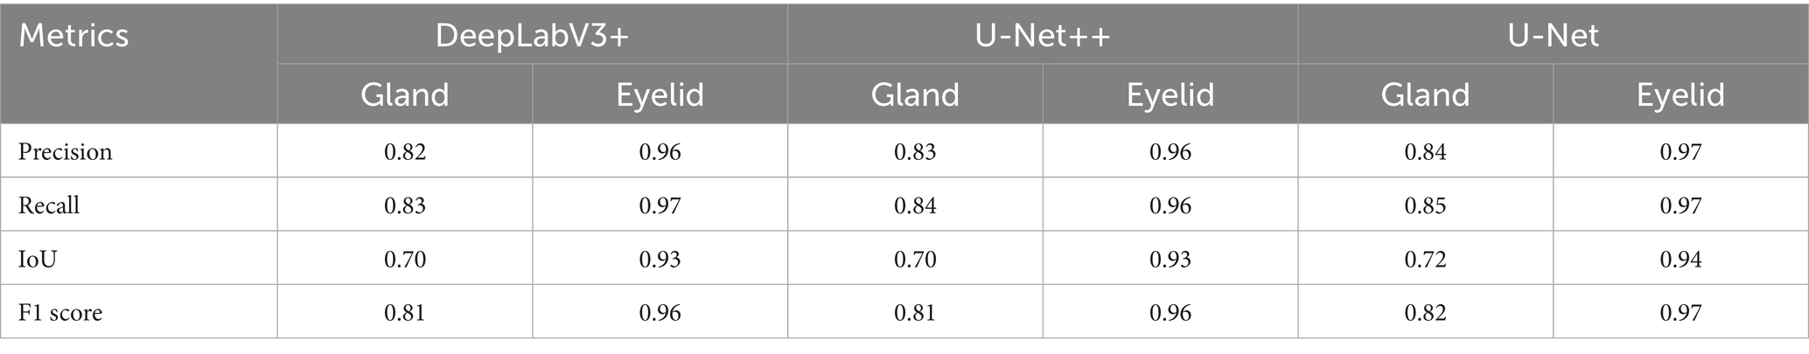Select U-Net++ Gland Precision value 0.83

click(915, 152)
